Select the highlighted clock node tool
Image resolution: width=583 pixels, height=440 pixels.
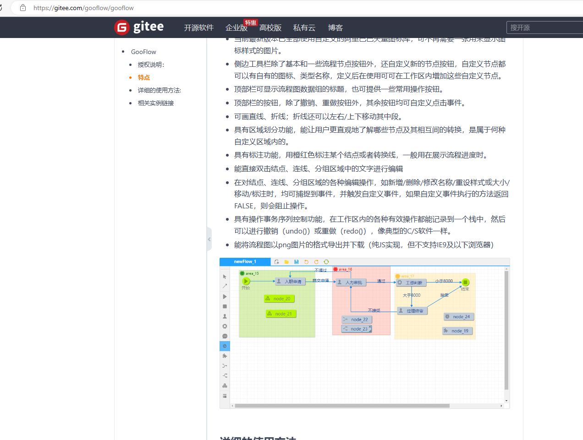225,346
